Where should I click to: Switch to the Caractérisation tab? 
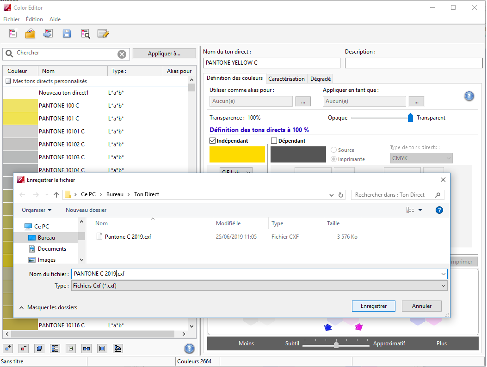coord(286,79)
